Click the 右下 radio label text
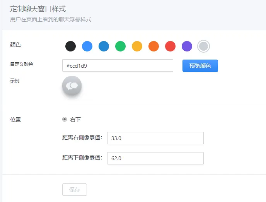Screen dimensions: 266x202 click(75, 120)
